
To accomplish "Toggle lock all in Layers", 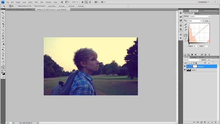I will pos(196,63).
